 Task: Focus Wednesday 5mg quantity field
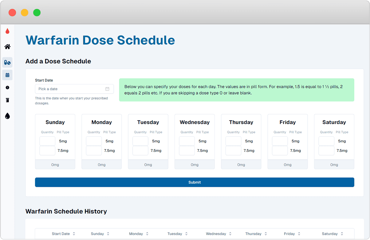click(x=187, y=141)
